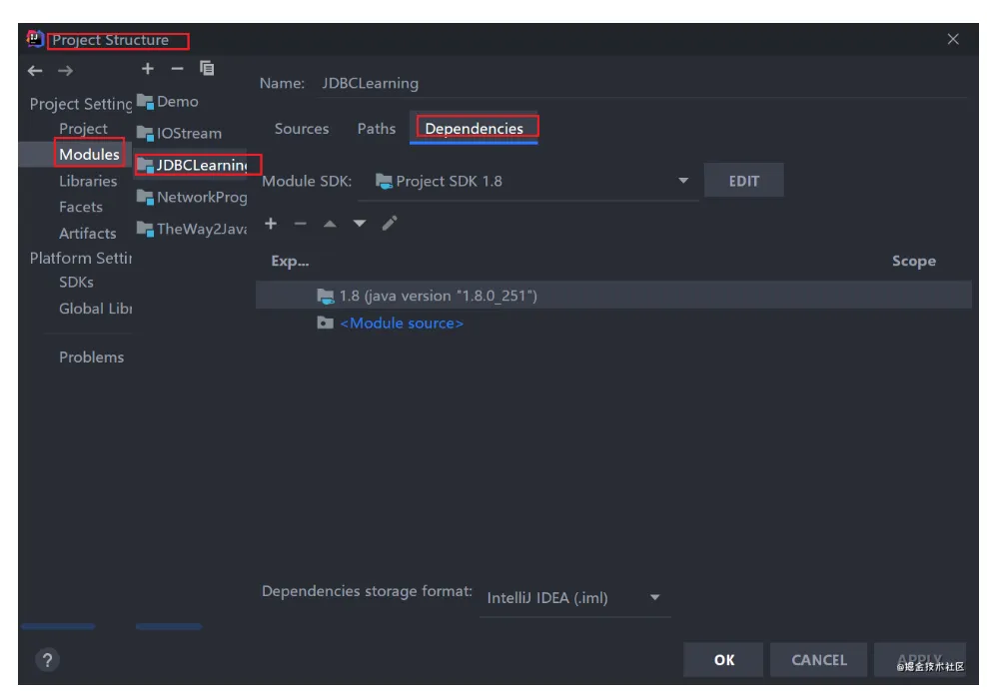The image size is (987, 694).
Task: Click the Demo module folder icon
Action: click(x=145, y=101)
